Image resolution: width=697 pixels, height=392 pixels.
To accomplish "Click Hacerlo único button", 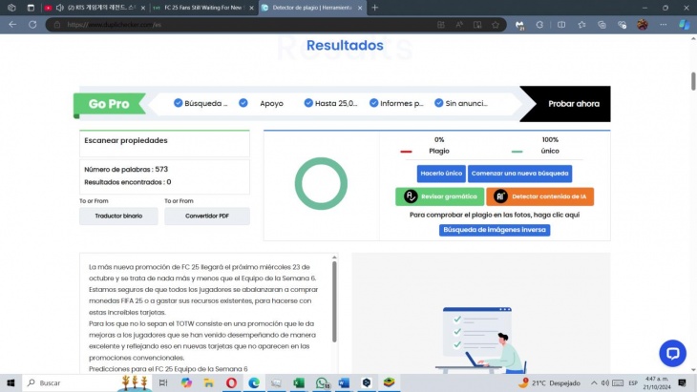I will pos(441,174).
